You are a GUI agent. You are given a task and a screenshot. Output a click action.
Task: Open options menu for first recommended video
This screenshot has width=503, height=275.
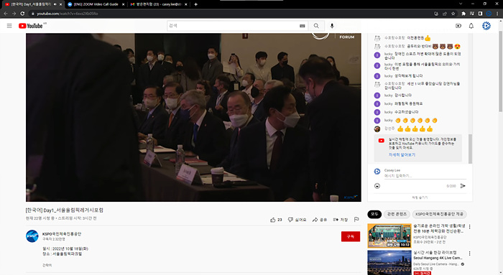(x=470, y=227)
